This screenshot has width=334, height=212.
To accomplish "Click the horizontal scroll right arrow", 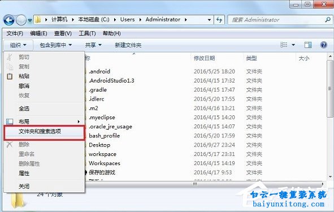I will tap(323, 184).
